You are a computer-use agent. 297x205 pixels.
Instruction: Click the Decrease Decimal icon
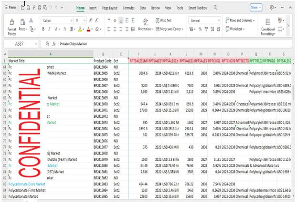tap(218, 29)
